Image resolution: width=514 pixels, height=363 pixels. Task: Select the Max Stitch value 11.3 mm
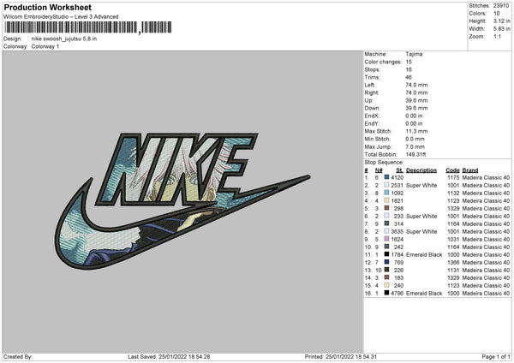pos(416,131)
